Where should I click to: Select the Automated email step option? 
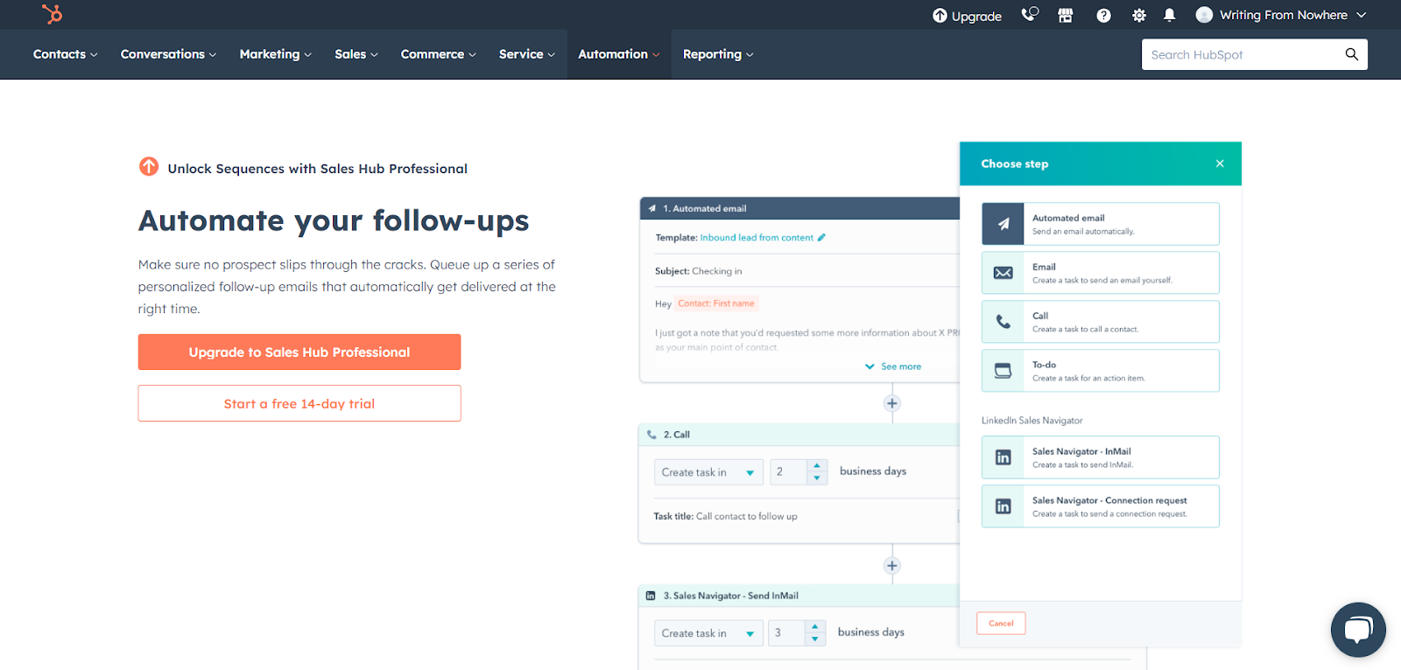[x=1101, y=224]
